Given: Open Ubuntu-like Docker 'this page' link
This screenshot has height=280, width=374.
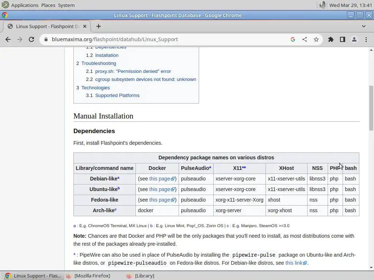Looking at the screenshot, I should (x=162, y=189).
